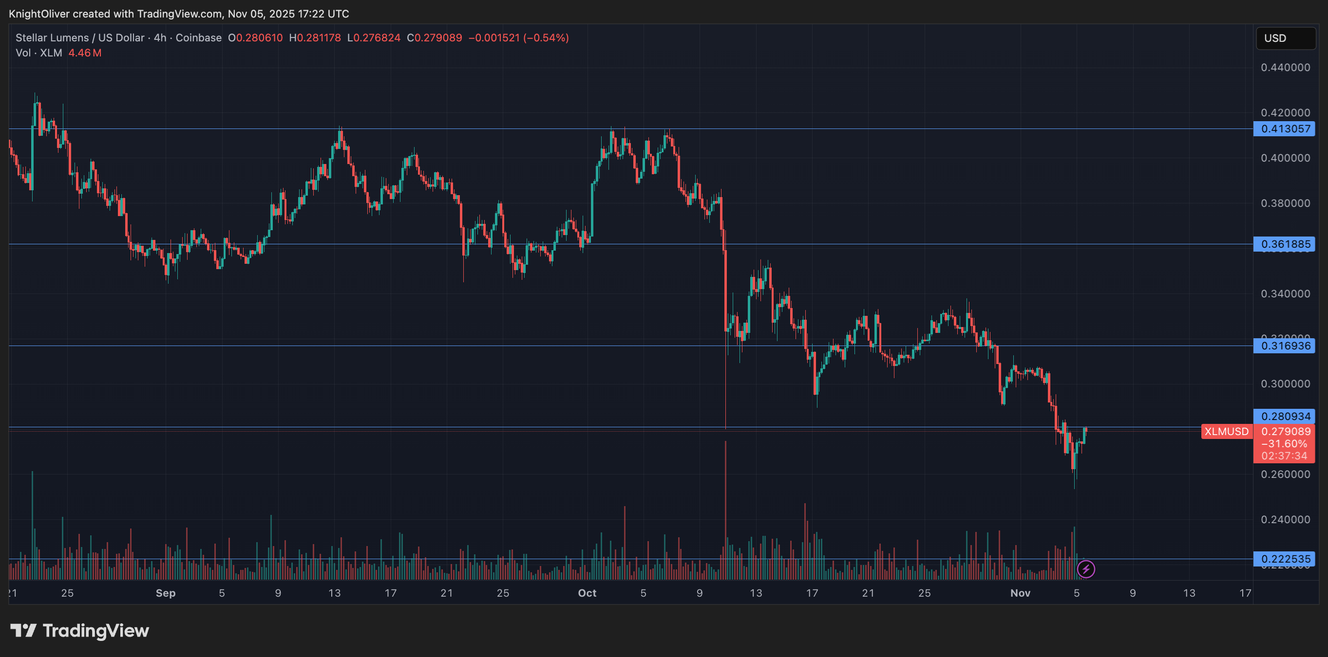Click the TradingView wordmark text
This screenshot has height=657, width=1328.
coord(96,630)
